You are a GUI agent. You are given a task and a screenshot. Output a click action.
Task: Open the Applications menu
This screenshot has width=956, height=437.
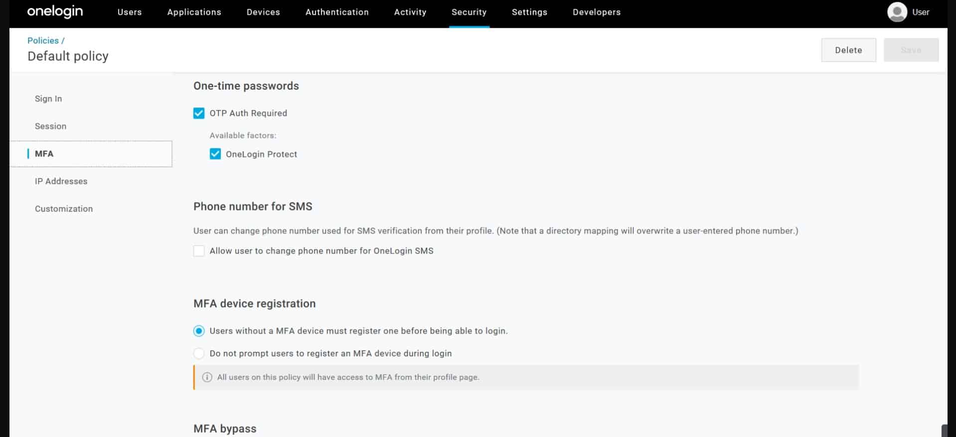pyautogui.click(x=194, y=12)
